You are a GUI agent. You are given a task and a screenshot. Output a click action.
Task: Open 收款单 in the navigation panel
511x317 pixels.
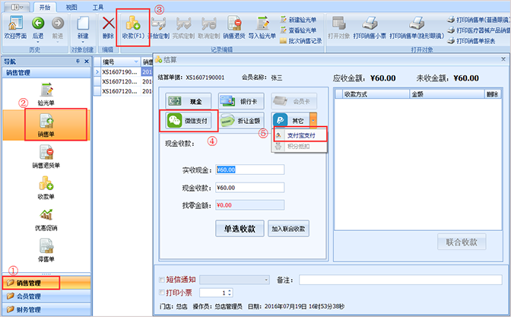pyautogui.click(x=46, y=188)
